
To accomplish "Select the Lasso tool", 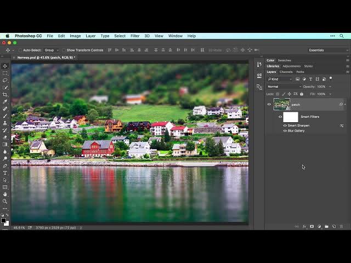I will click(x=5, y=80).
